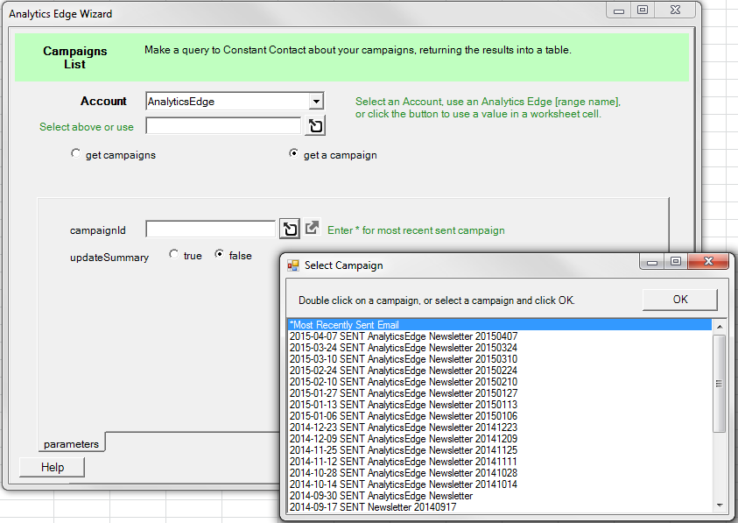Select AnalyticsEdge Newsletter 20141125 campaign

499,450
